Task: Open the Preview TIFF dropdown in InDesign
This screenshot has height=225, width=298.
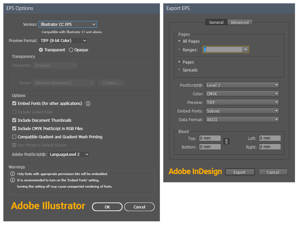Action: [242, 102]
